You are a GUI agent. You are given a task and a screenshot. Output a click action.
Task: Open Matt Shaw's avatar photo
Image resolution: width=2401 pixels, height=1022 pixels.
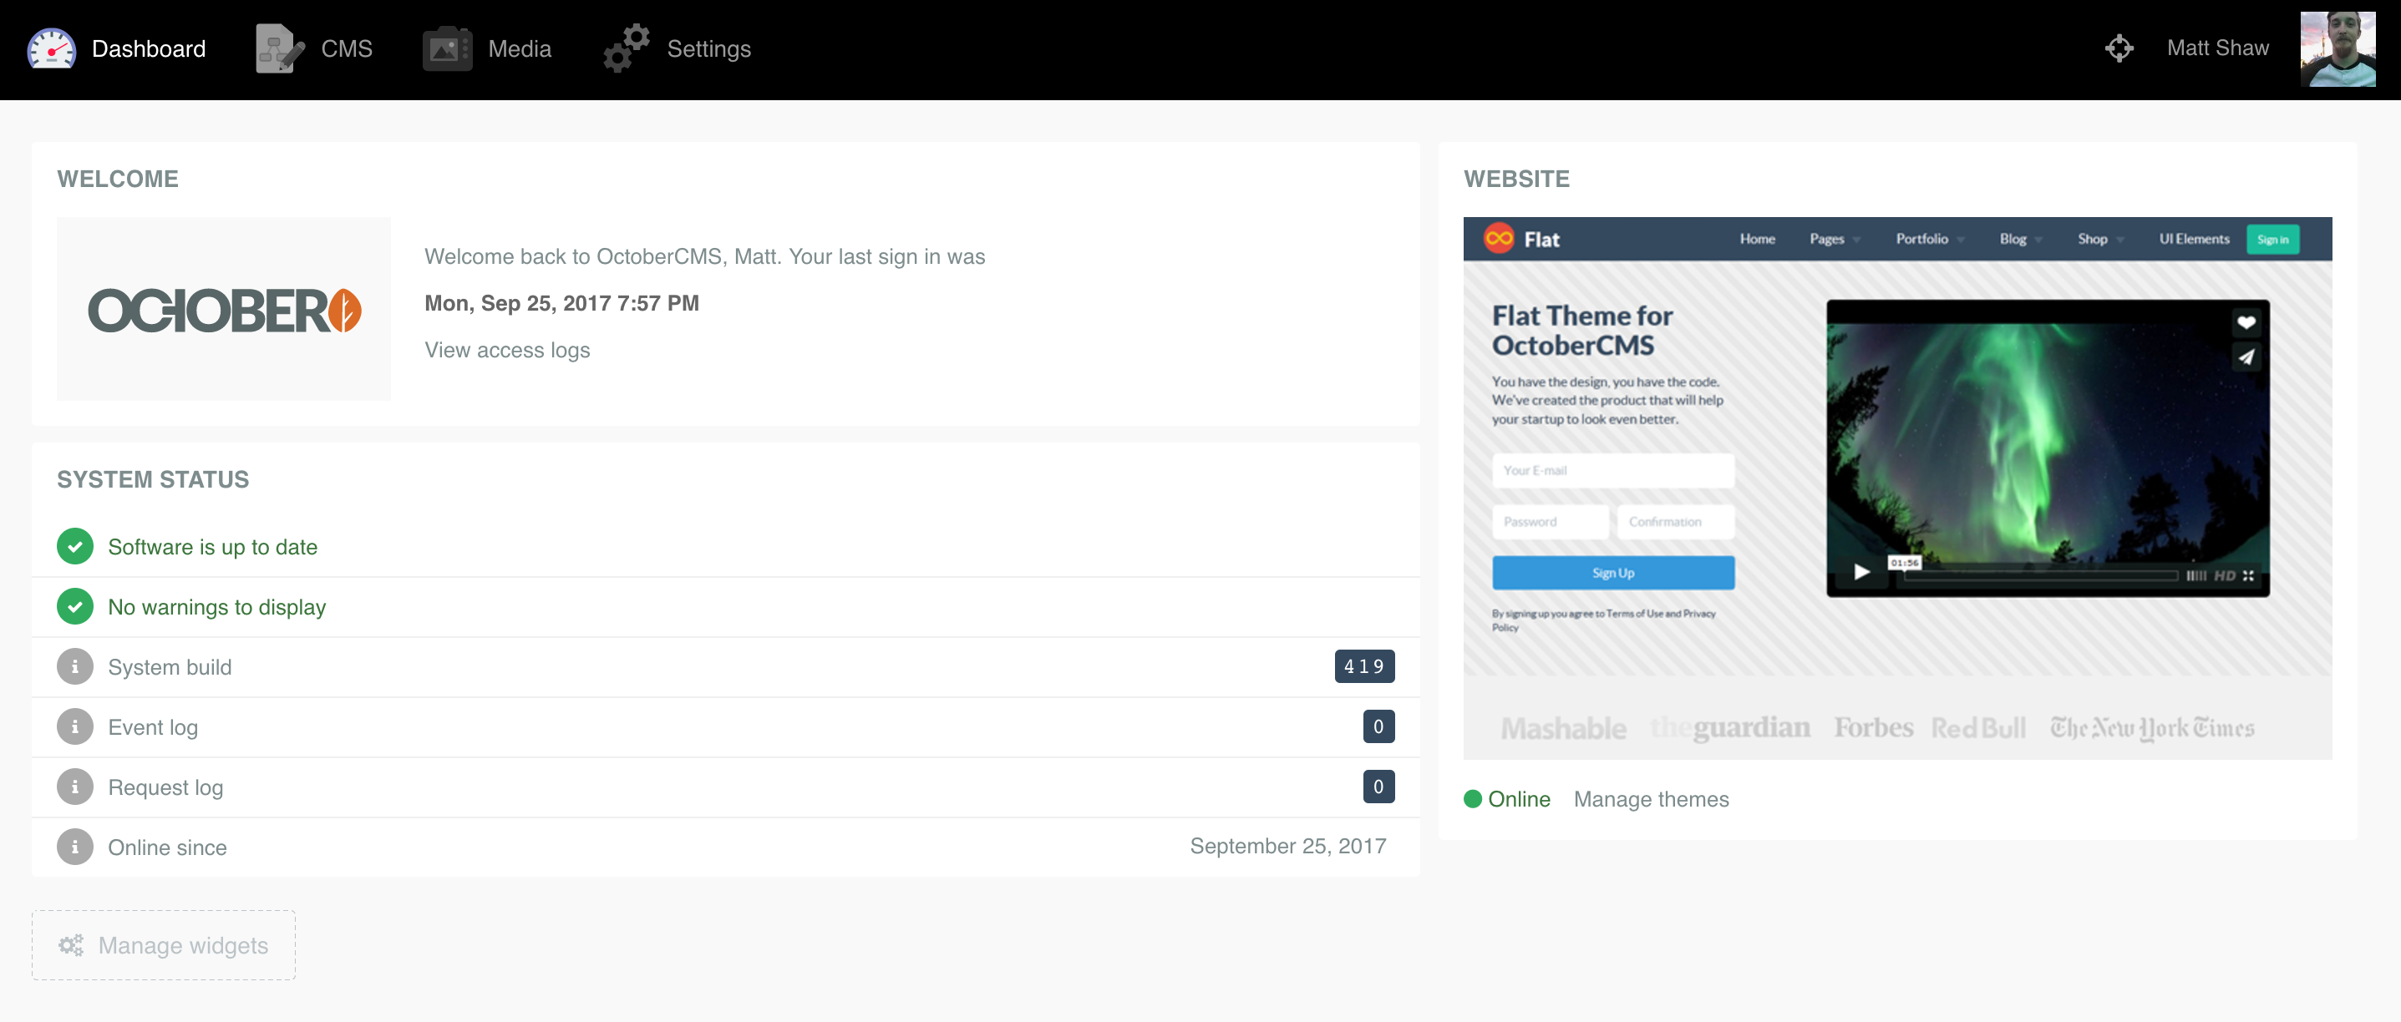(2337, 48)
